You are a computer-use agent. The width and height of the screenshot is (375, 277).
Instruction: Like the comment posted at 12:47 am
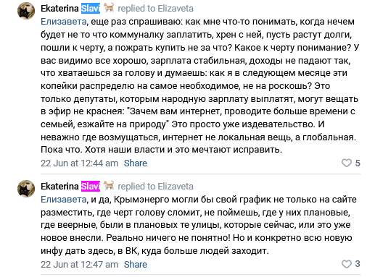[x=347, y=264]
